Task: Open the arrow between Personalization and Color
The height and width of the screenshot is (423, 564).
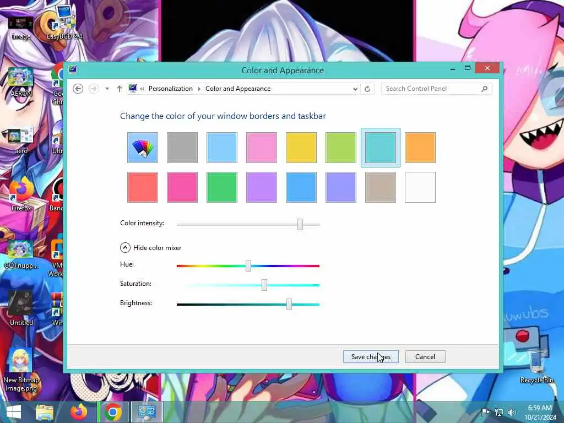Action: [x=199, y=89]
